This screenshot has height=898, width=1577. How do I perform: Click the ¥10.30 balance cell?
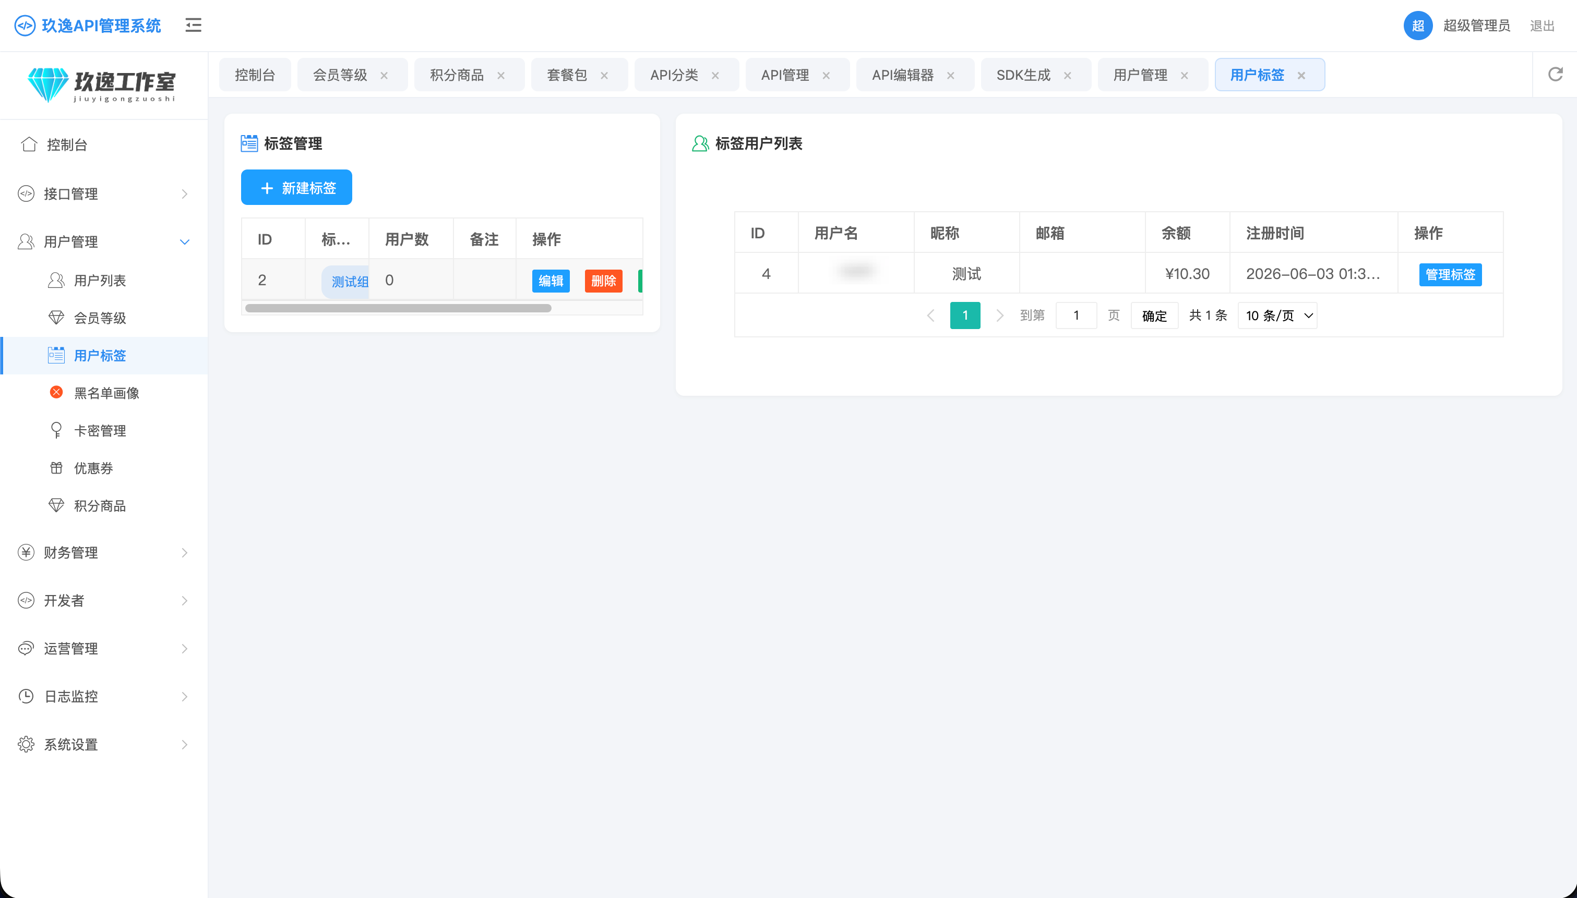coord(1187,273)
